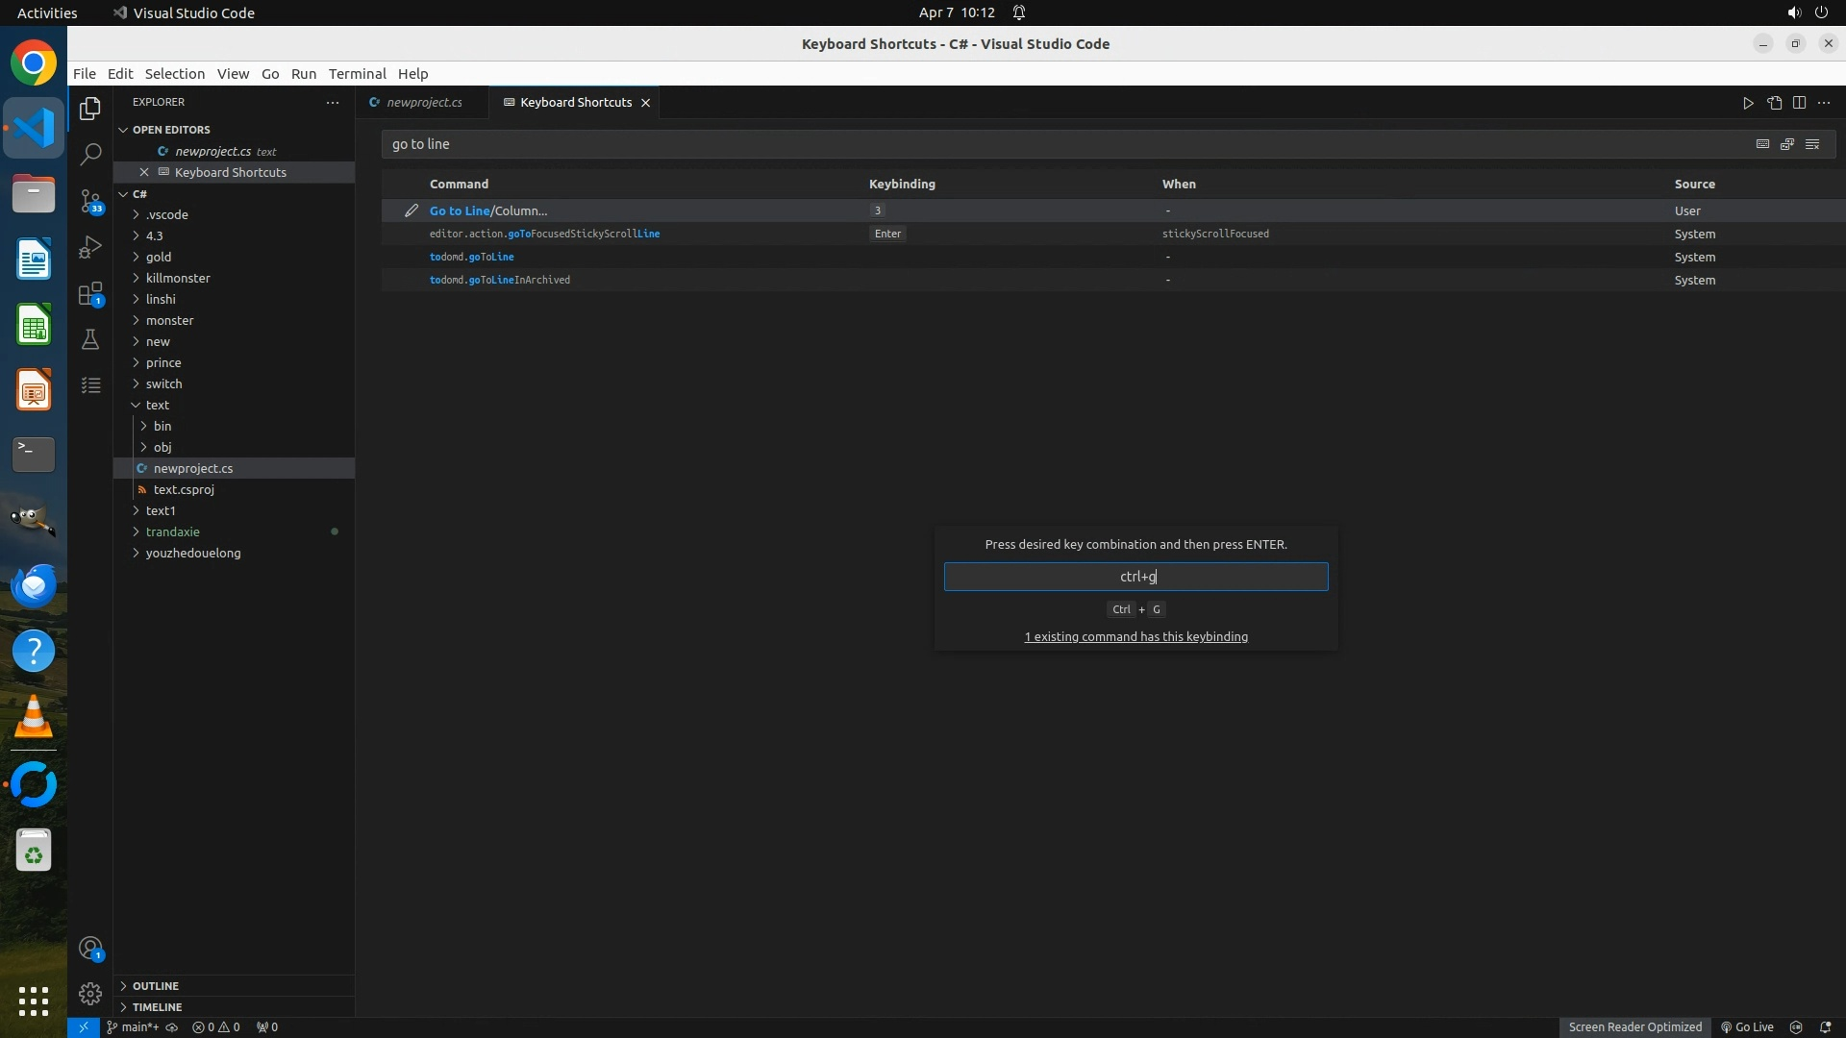Viewport: 1846px width, 1038px height.
Task: Open the Run and Debug view
Action: click(90, 247)
